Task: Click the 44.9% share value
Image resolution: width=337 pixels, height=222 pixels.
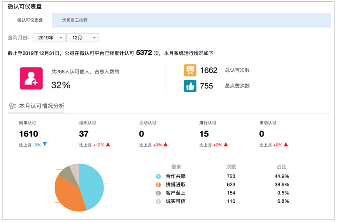Action: (282, 176)
